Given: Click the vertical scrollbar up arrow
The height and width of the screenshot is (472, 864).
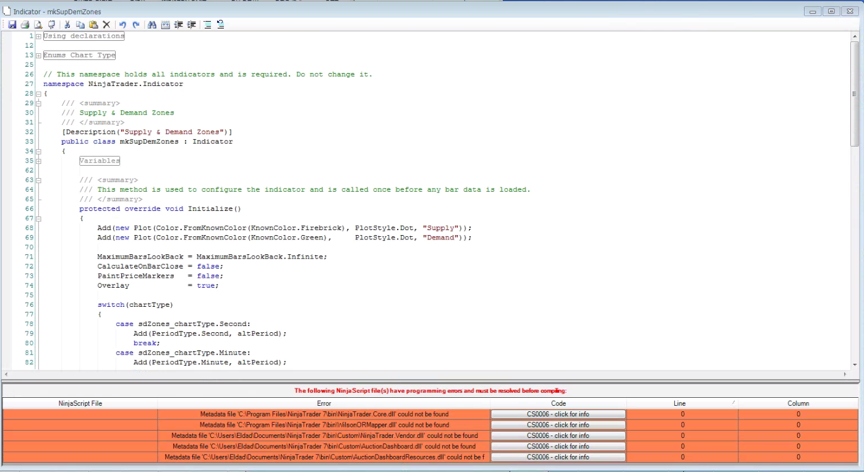Looking at the screenshot, I should point(855,36).
